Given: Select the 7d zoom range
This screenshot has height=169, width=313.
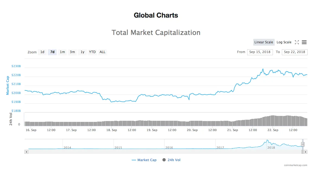Looking at the screenshot, I should (x=52, y=52).
